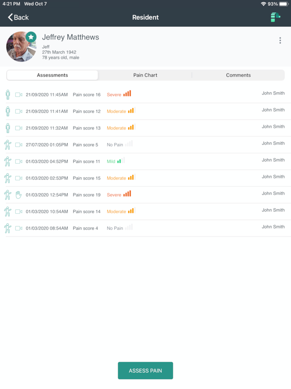This screenshot has height=389, width=291.
Task: Open the three-dot more options menu
Action: 280,41
